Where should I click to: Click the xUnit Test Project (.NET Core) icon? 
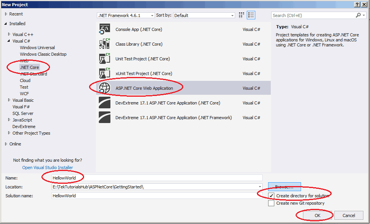105,74
